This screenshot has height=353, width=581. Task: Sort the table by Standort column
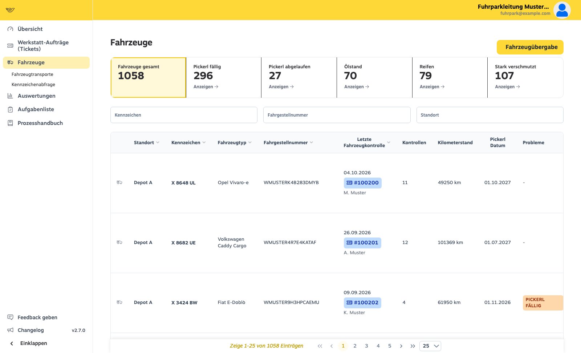(x=147, y=142)
